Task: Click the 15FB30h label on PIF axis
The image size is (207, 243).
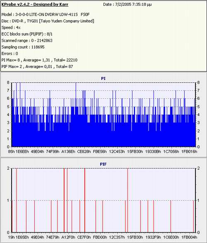Action: pyautogui.click(x=135, y=237)
